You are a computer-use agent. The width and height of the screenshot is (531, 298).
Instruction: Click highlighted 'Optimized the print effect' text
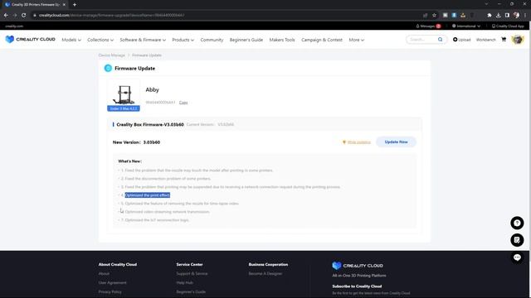[148, 195]
